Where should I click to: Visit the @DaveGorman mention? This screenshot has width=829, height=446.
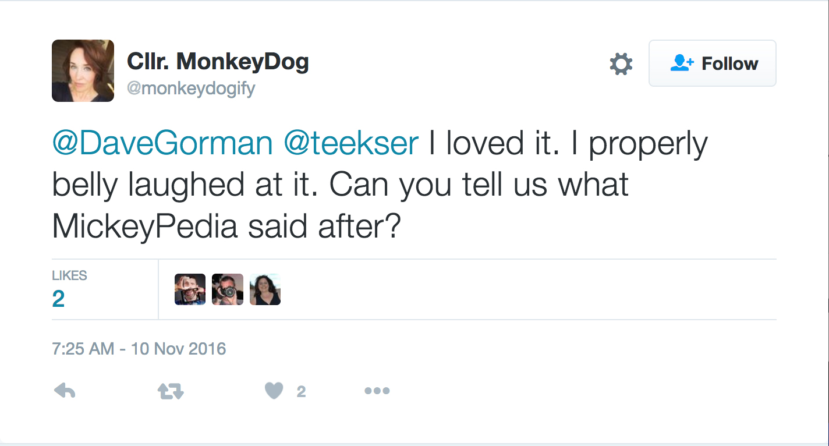(x=162, y=144)
